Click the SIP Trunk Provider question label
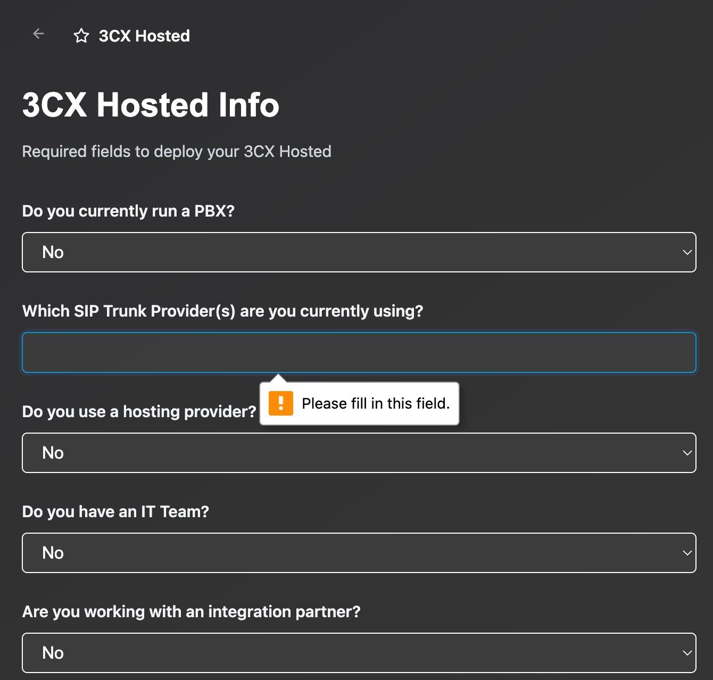The image size is (713, 680). pos(223,311)
